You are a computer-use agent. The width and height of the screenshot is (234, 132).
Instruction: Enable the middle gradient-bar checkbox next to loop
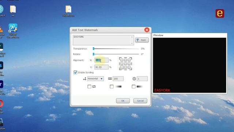pos(112,87)
